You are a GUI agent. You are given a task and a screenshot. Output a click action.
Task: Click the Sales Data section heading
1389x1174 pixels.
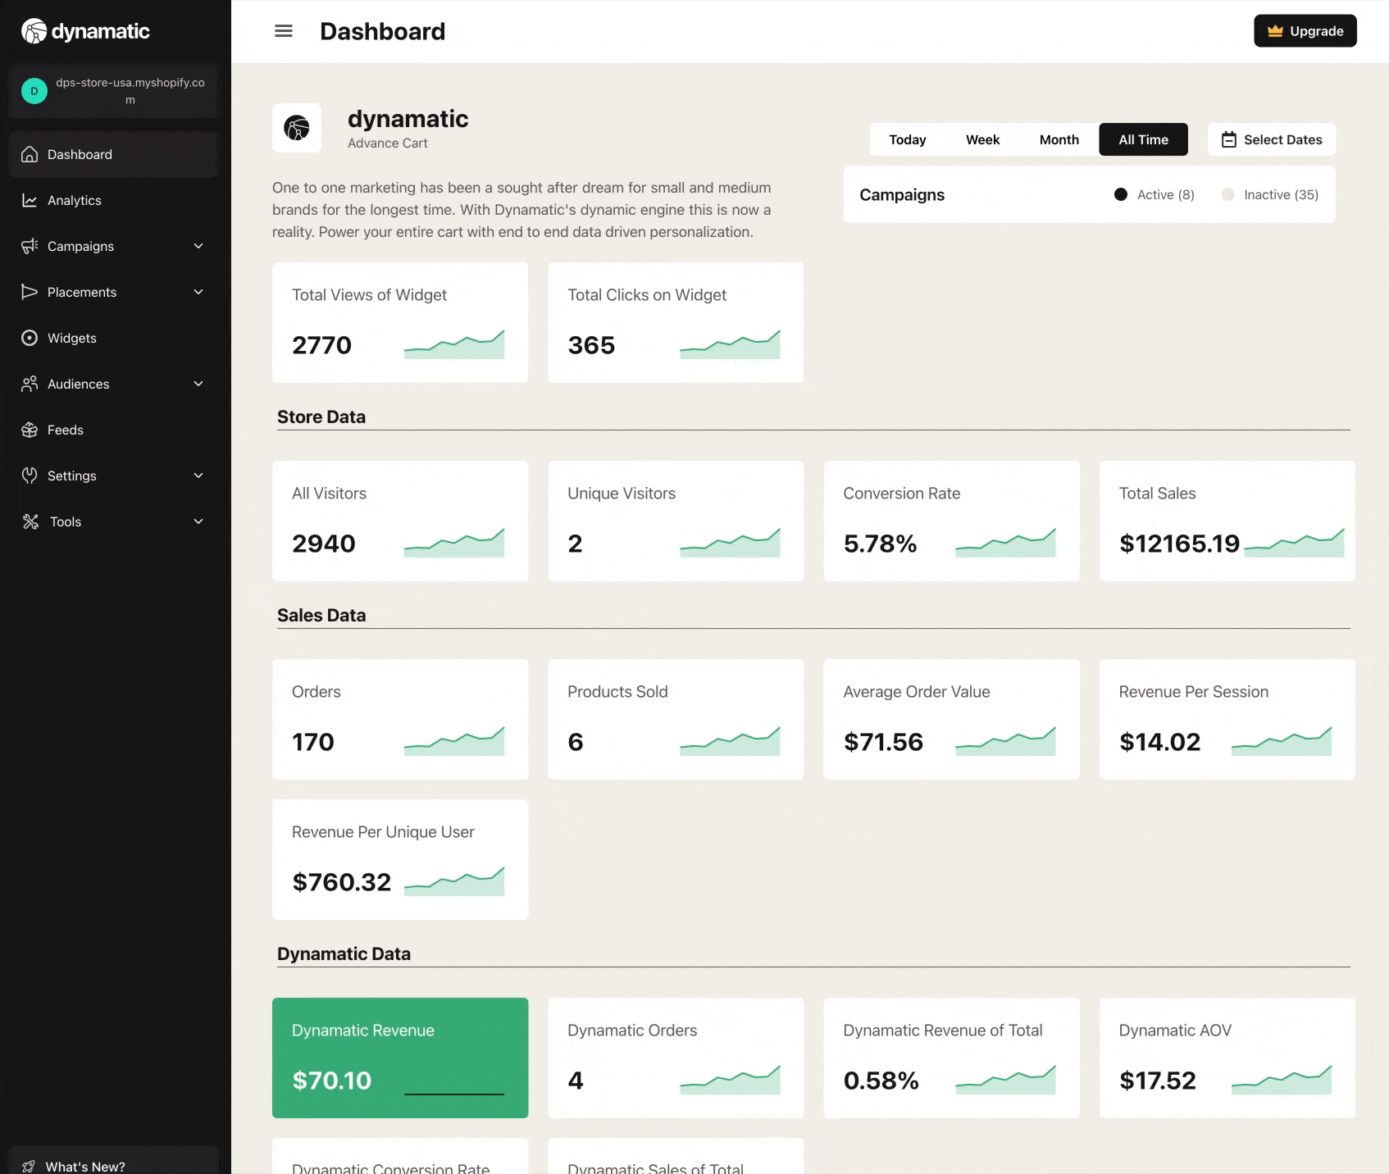point(321,615)
